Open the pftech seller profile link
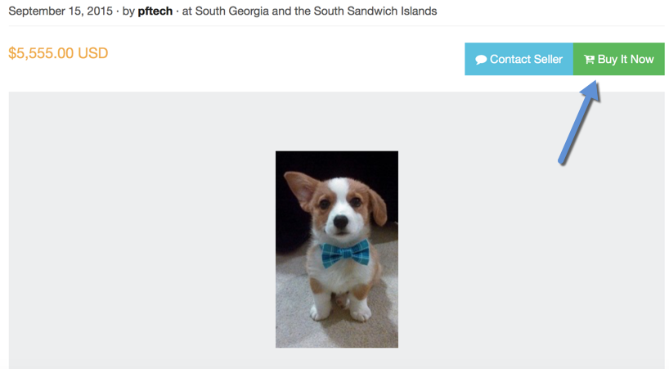The width and height of the screenshot is (669, 369). tap(155, 11)
